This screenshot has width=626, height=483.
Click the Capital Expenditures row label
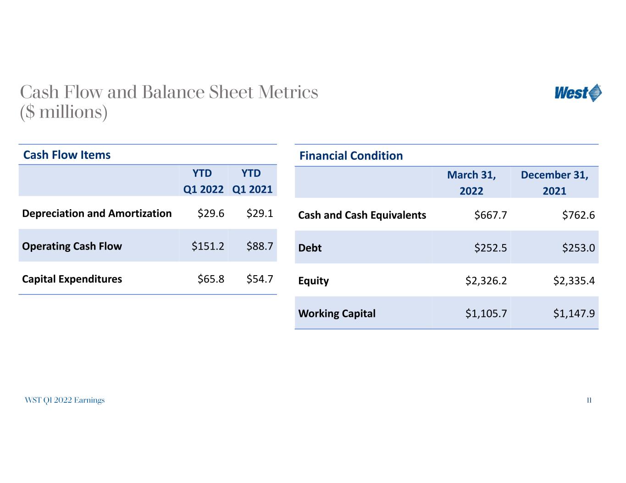coord(72,279)
